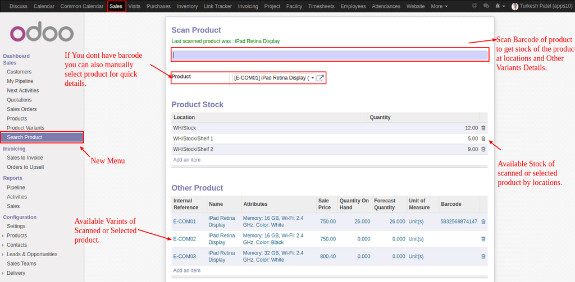The width and height of the screenshot is (575, 282).
Task: Add an item to Product Stock
Action: [186, 160]
